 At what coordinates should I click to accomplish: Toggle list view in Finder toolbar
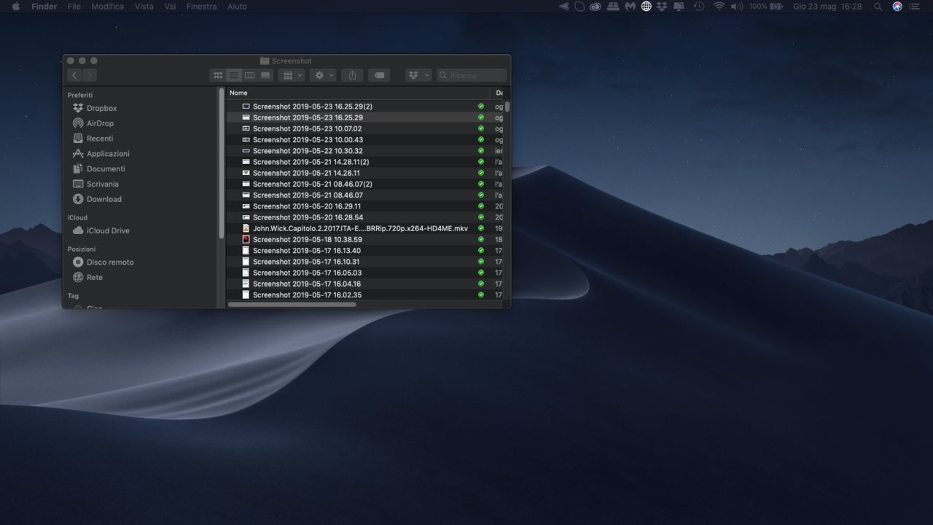point(233,75)
